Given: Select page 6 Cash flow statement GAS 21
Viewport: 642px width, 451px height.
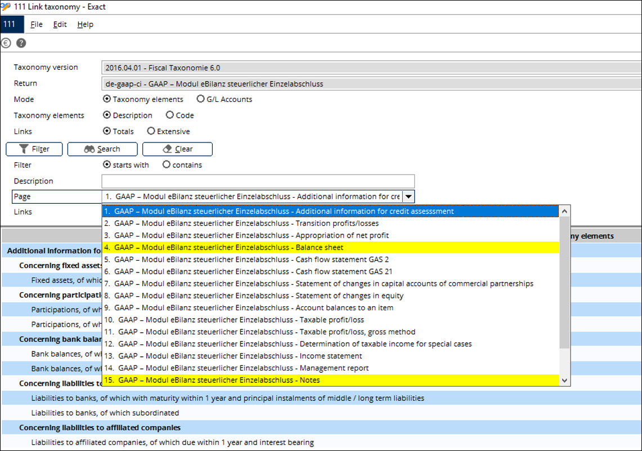Looking at the screenshot, I should [330, 271].
